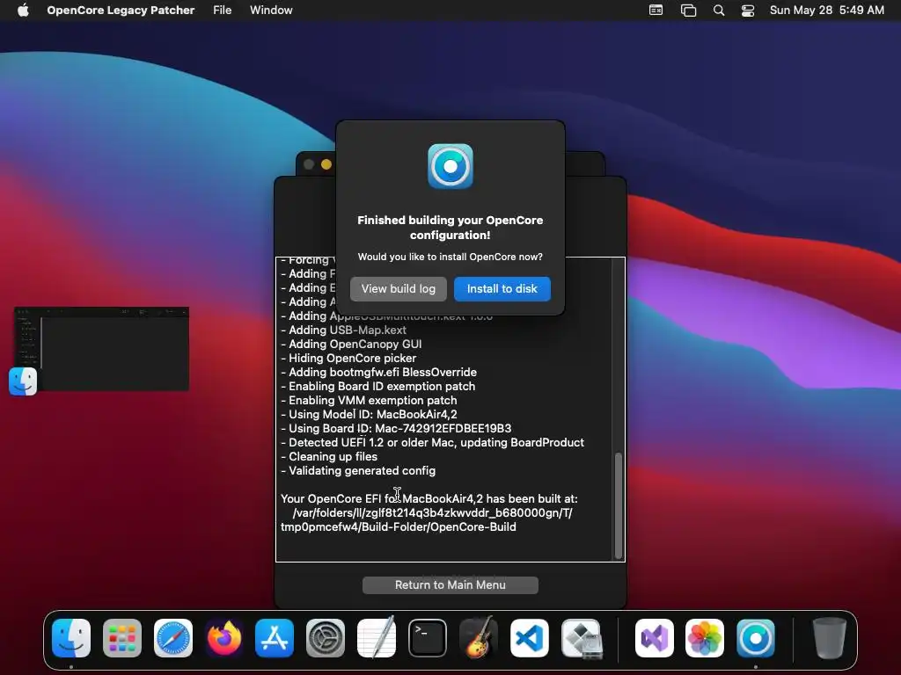This screenshot has width=901, height=675.
Task: Open Terminal from the dock
Action: point(428,638)
